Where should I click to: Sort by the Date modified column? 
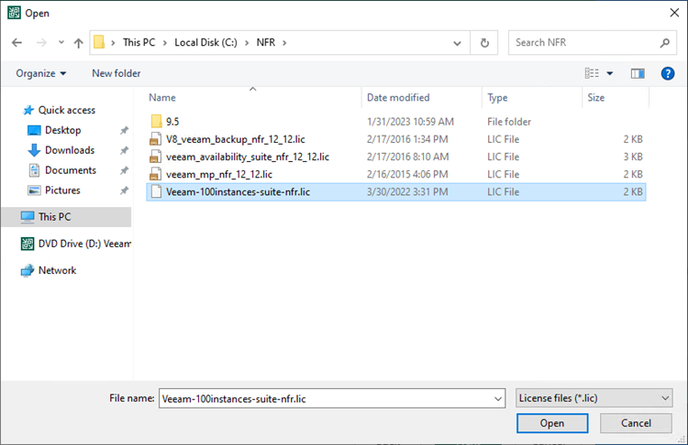[x=398, y=97]
